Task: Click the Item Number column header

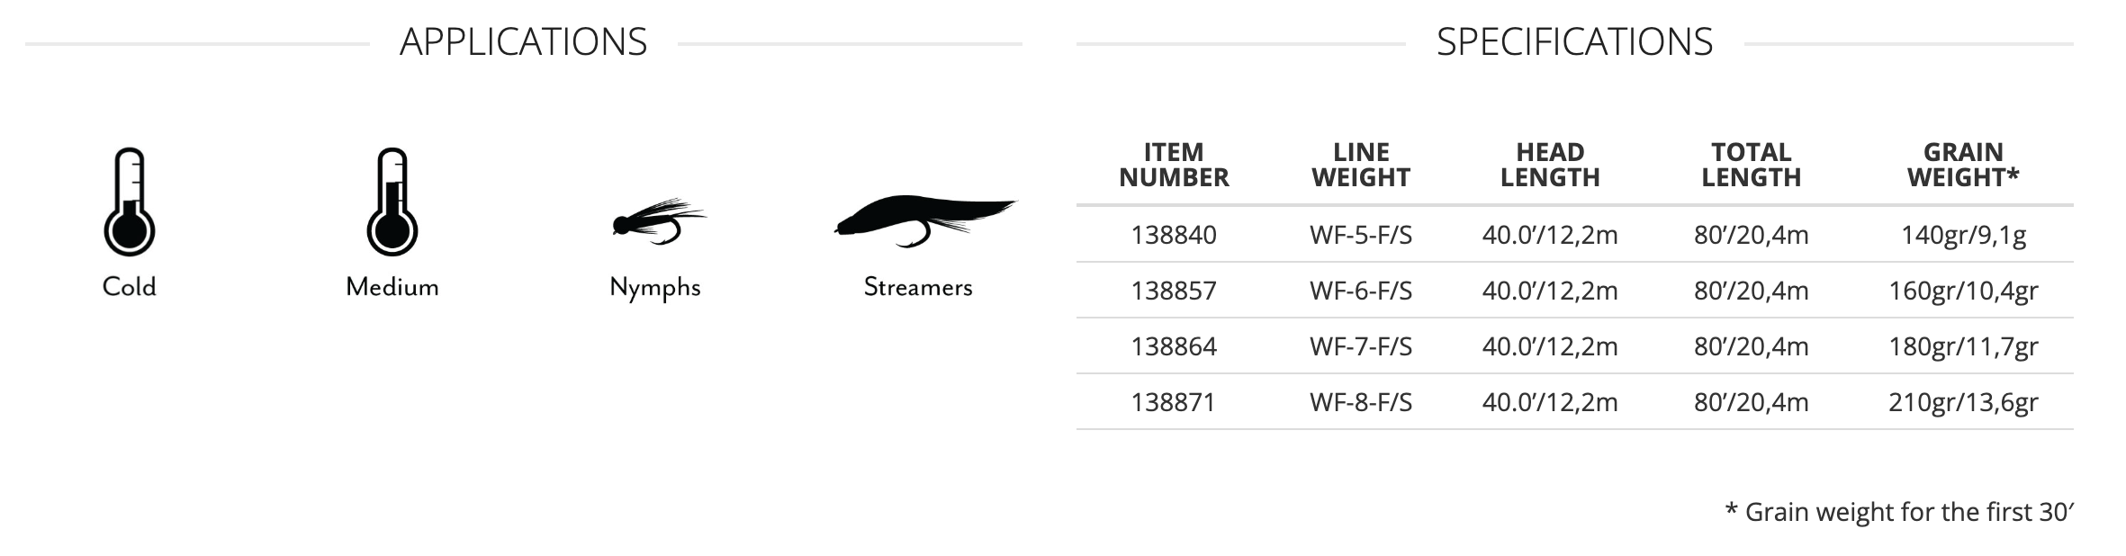Action: [x=1174, y=165]
